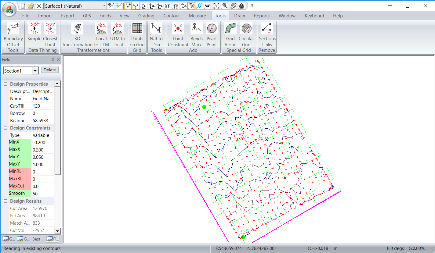This screenshot has width=435, height=253.
Task: Click the Delete button
Action: click(50, 70)
